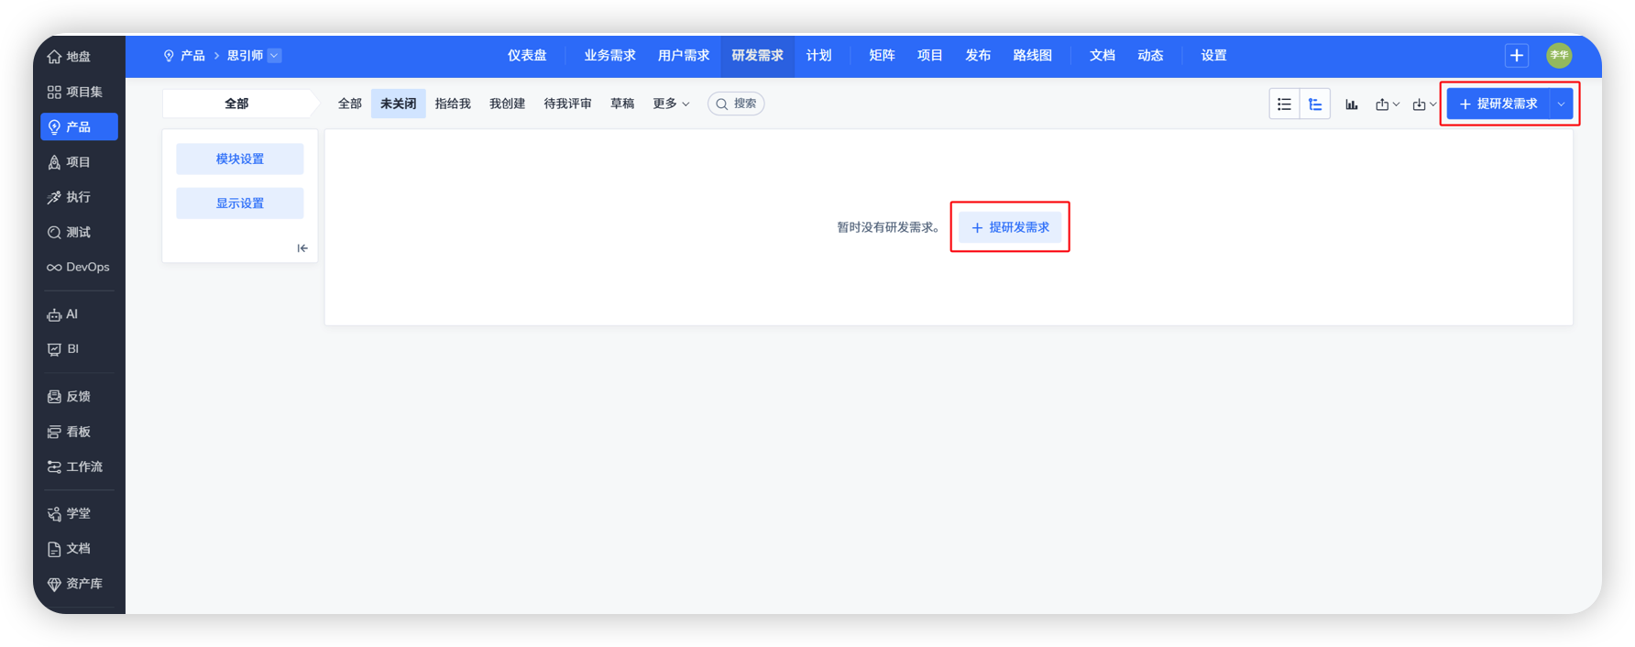
Task: Switch to flat list view icon
Action: click(x=1284, y=104)
